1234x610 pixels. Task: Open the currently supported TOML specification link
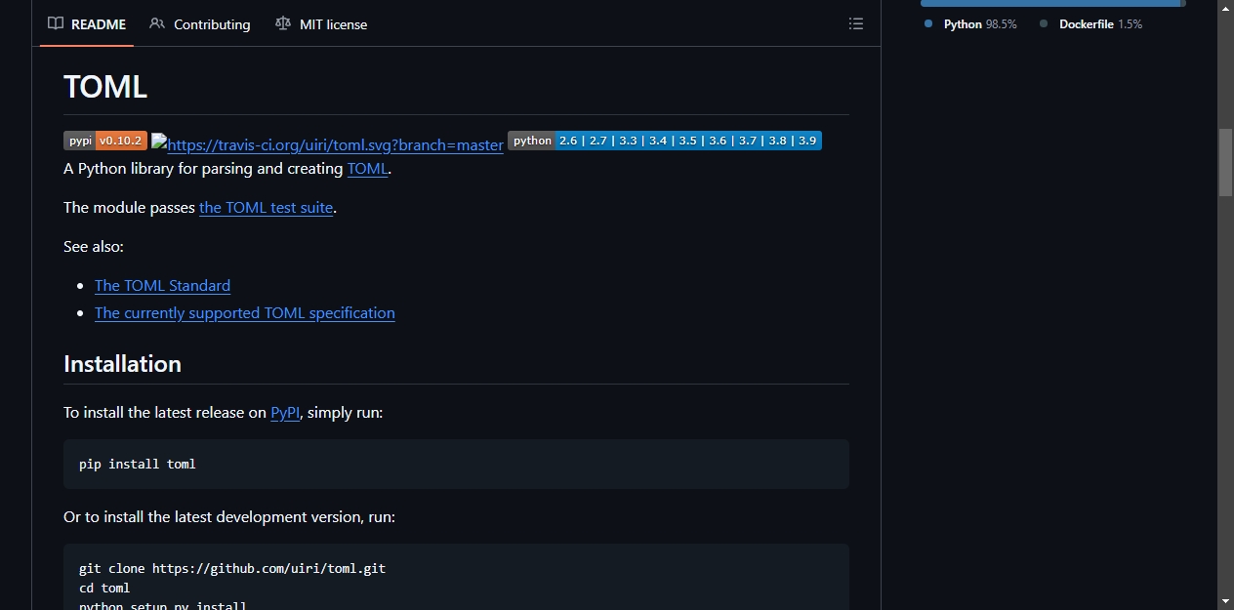point(245,312)
